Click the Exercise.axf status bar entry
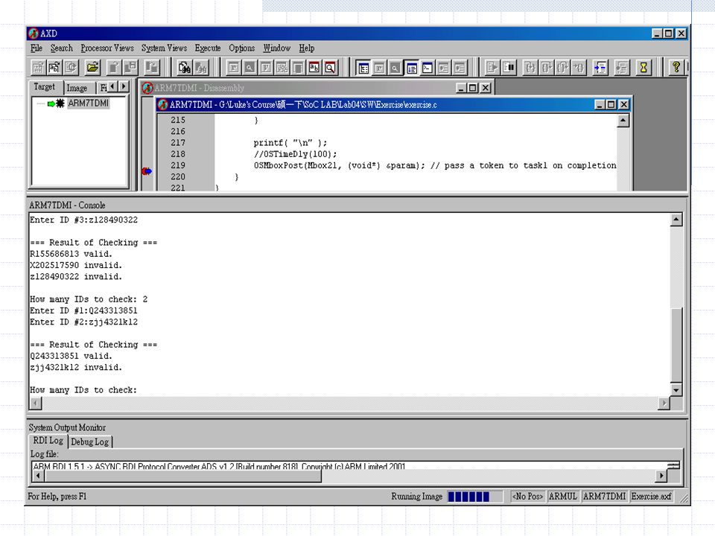This screenshot has height=536, width=715. tap(651, 497)
